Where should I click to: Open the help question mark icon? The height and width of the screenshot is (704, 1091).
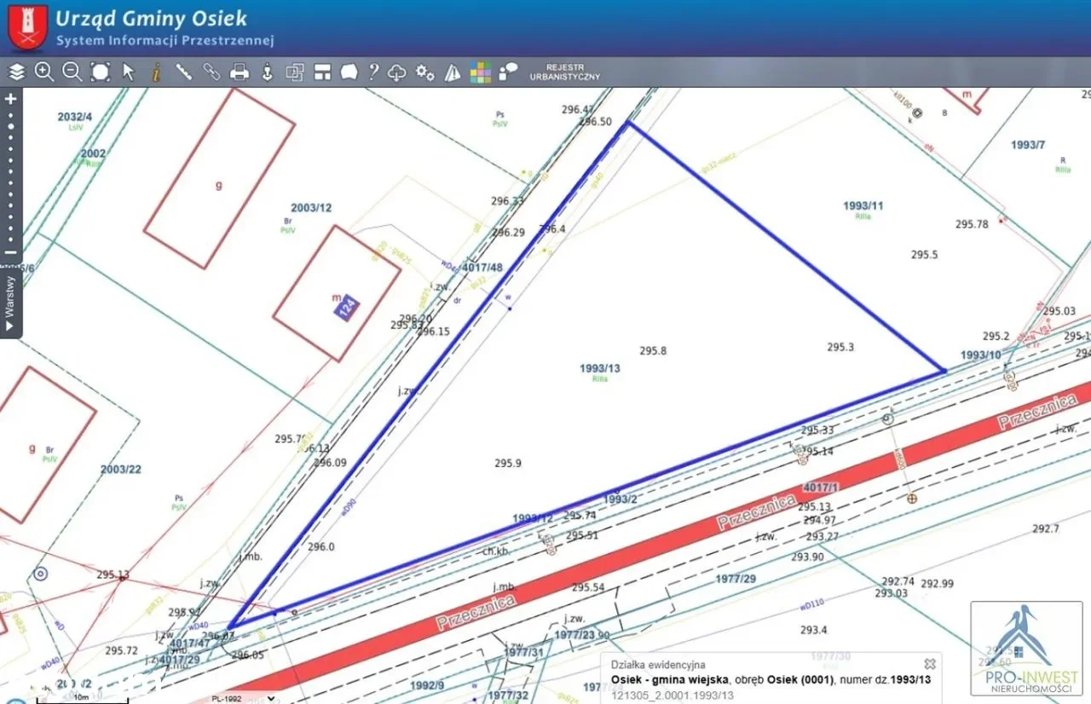[x=373, y=72]
